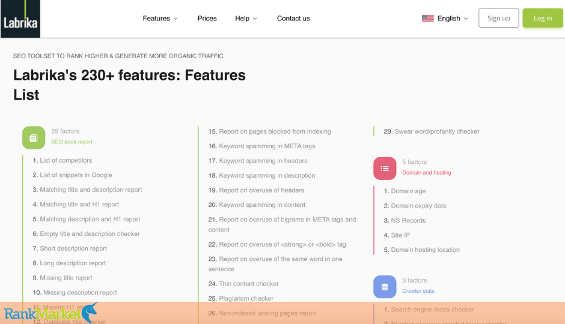
Task: Click the '29 factors' label
Action: pyautogui.click(x=66, y=131)
